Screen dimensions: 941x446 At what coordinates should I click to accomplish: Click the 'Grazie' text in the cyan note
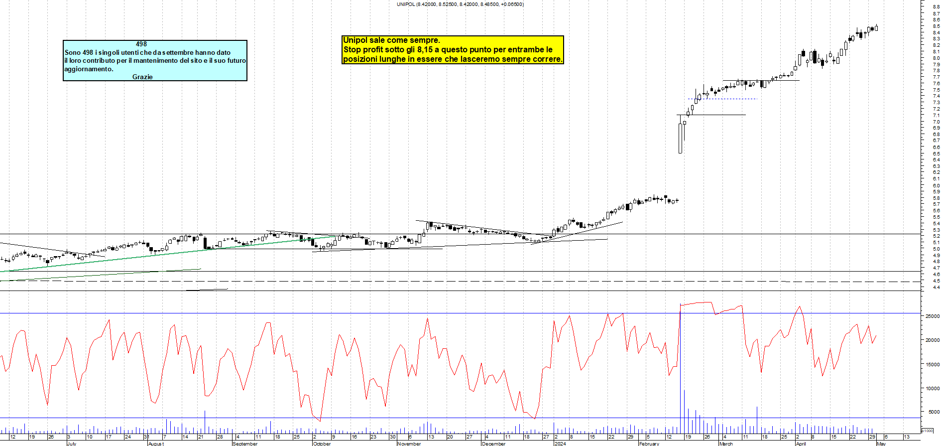pos(142,77)
